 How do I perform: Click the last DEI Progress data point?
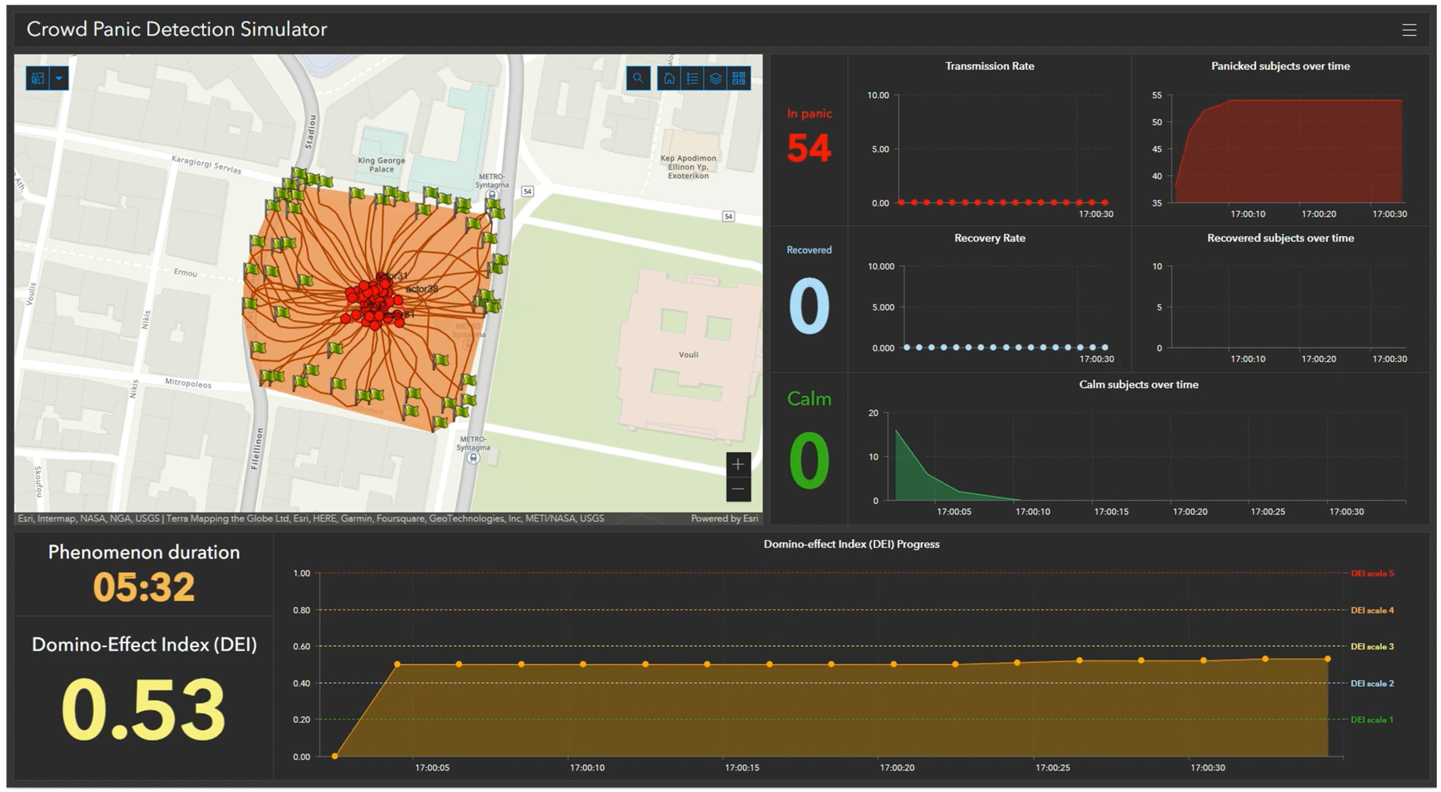point(1328,659)
